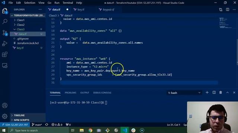238x133 pixels.
Task: Open .gitignore in the explorer
Action: [x=23, y=38]
